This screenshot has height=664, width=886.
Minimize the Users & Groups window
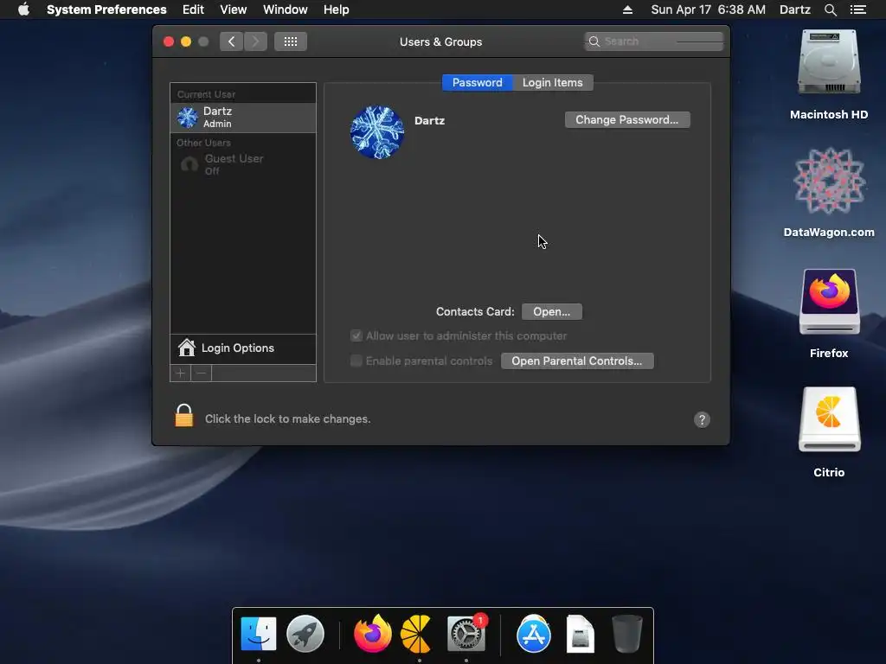coord(186,41)
